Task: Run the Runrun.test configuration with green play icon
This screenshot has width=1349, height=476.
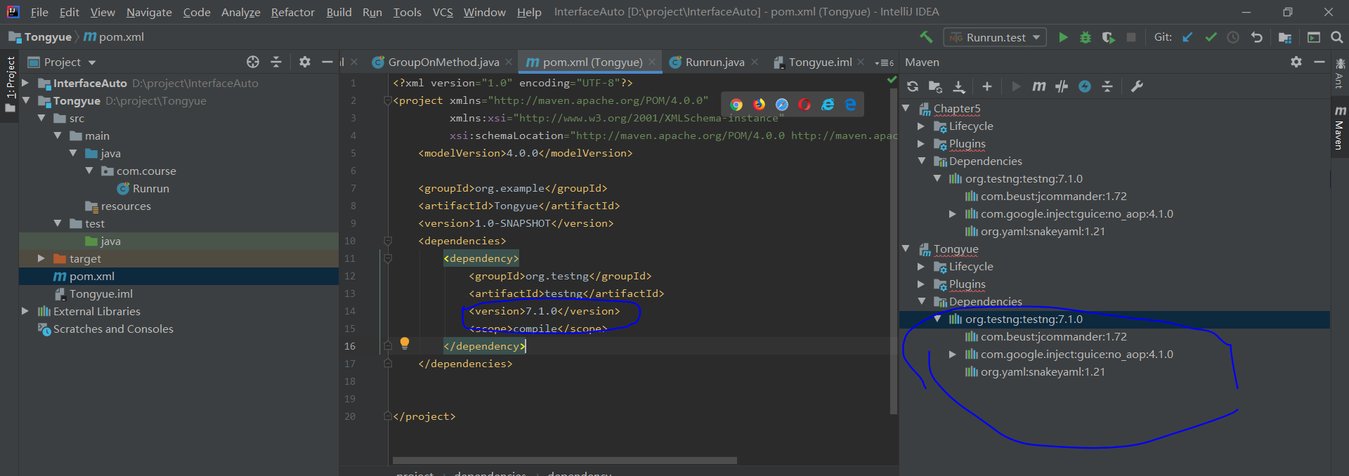Action: pyautogui.click(x=1063, y=37)
